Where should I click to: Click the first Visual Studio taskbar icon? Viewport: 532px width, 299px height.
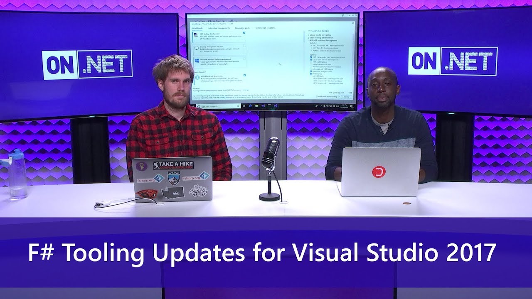tap(263, 106)
